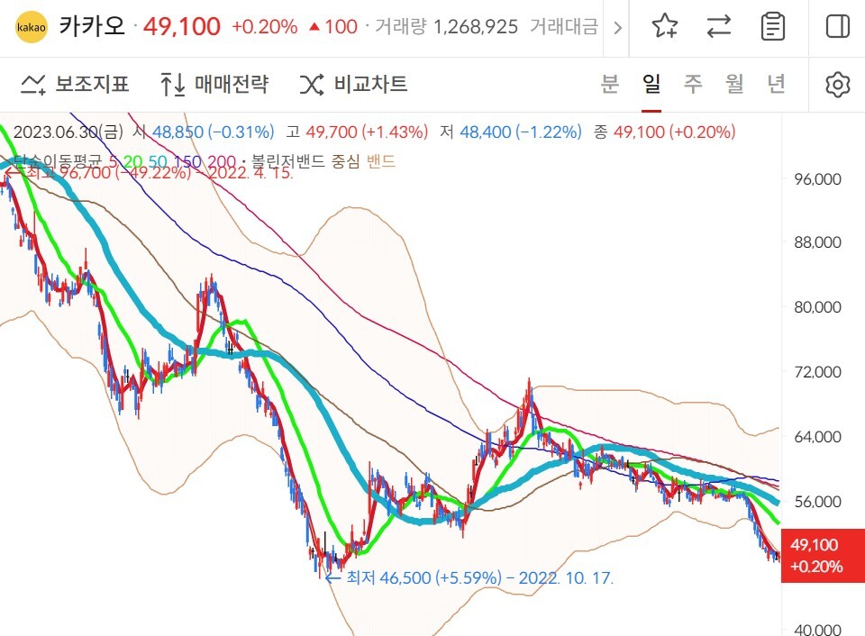Screen dimensions: 865x636
Task: Click the 거래대금 label in header
Action: (x=564, y=26)
